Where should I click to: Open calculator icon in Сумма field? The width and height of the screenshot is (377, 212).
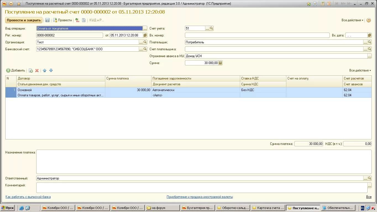point(220,63)
